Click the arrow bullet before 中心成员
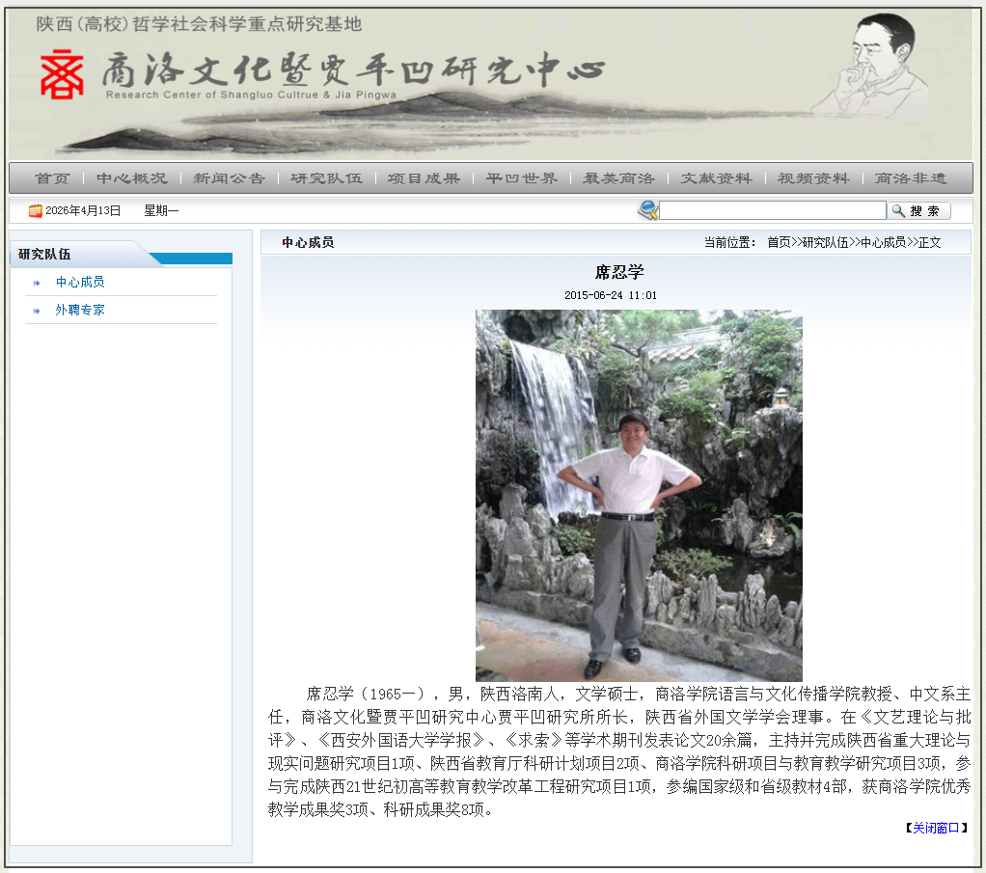This screenshot has width=986, height=873. click(35, 285)
